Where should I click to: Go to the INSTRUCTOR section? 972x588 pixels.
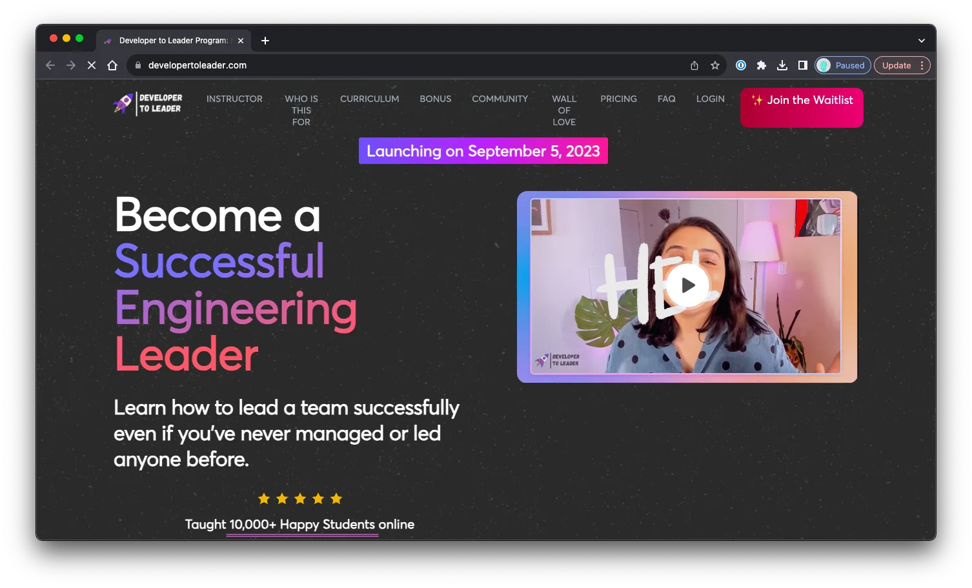(234, 99)
